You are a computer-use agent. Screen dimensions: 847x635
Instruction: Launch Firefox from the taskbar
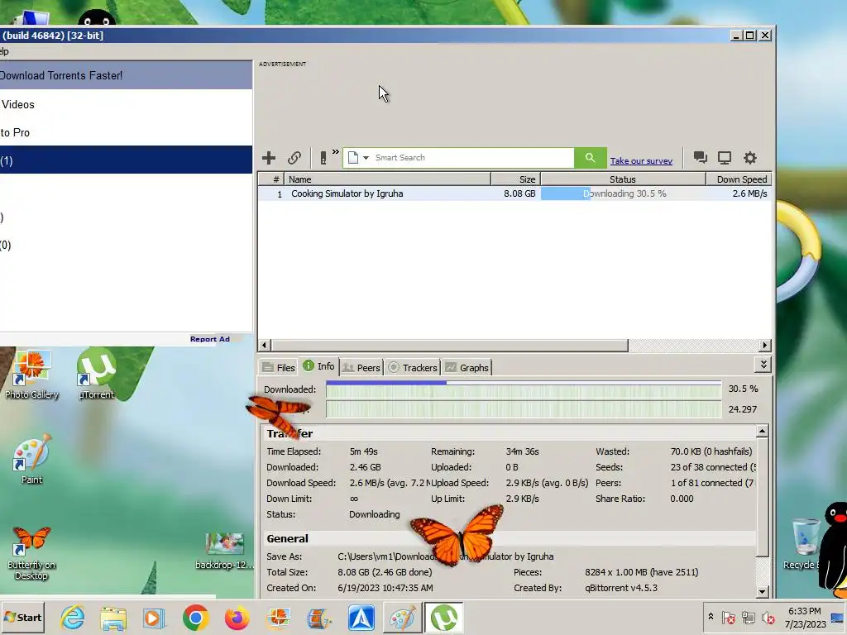click(x=237, y=618)
